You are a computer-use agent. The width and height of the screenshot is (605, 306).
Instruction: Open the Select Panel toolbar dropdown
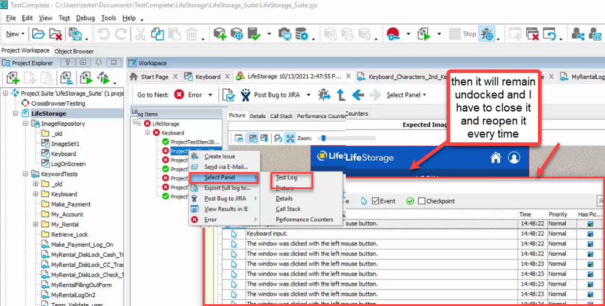[x=406, y=95]
